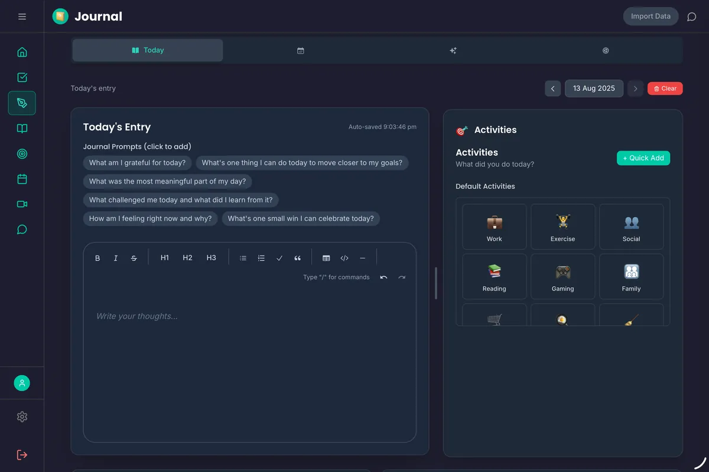Click the Journal app logo

click(60, 17)
